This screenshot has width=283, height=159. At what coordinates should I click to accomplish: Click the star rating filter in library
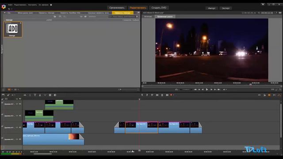tap(92, 17)
